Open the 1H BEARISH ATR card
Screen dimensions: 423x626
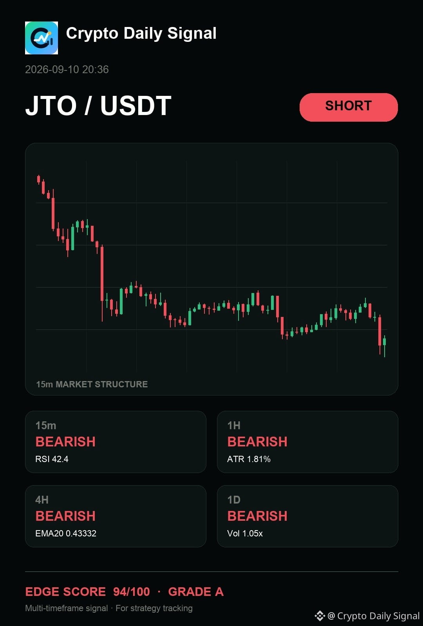pos(307,442)
